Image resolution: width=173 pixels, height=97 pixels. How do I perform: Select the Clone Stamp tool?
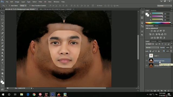coord(2,40)
